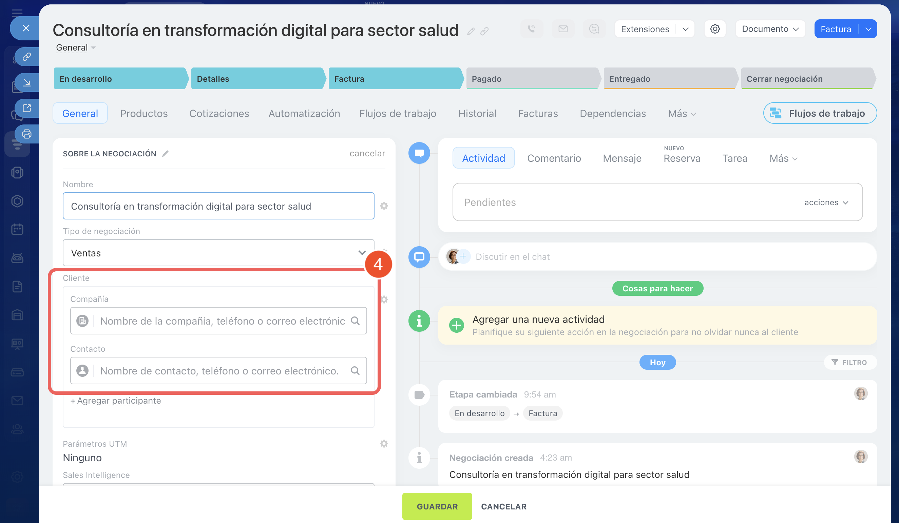Screen dimensions: 899x523
Task: Switch to the Productos tab
Action: (x=144, y=113)
